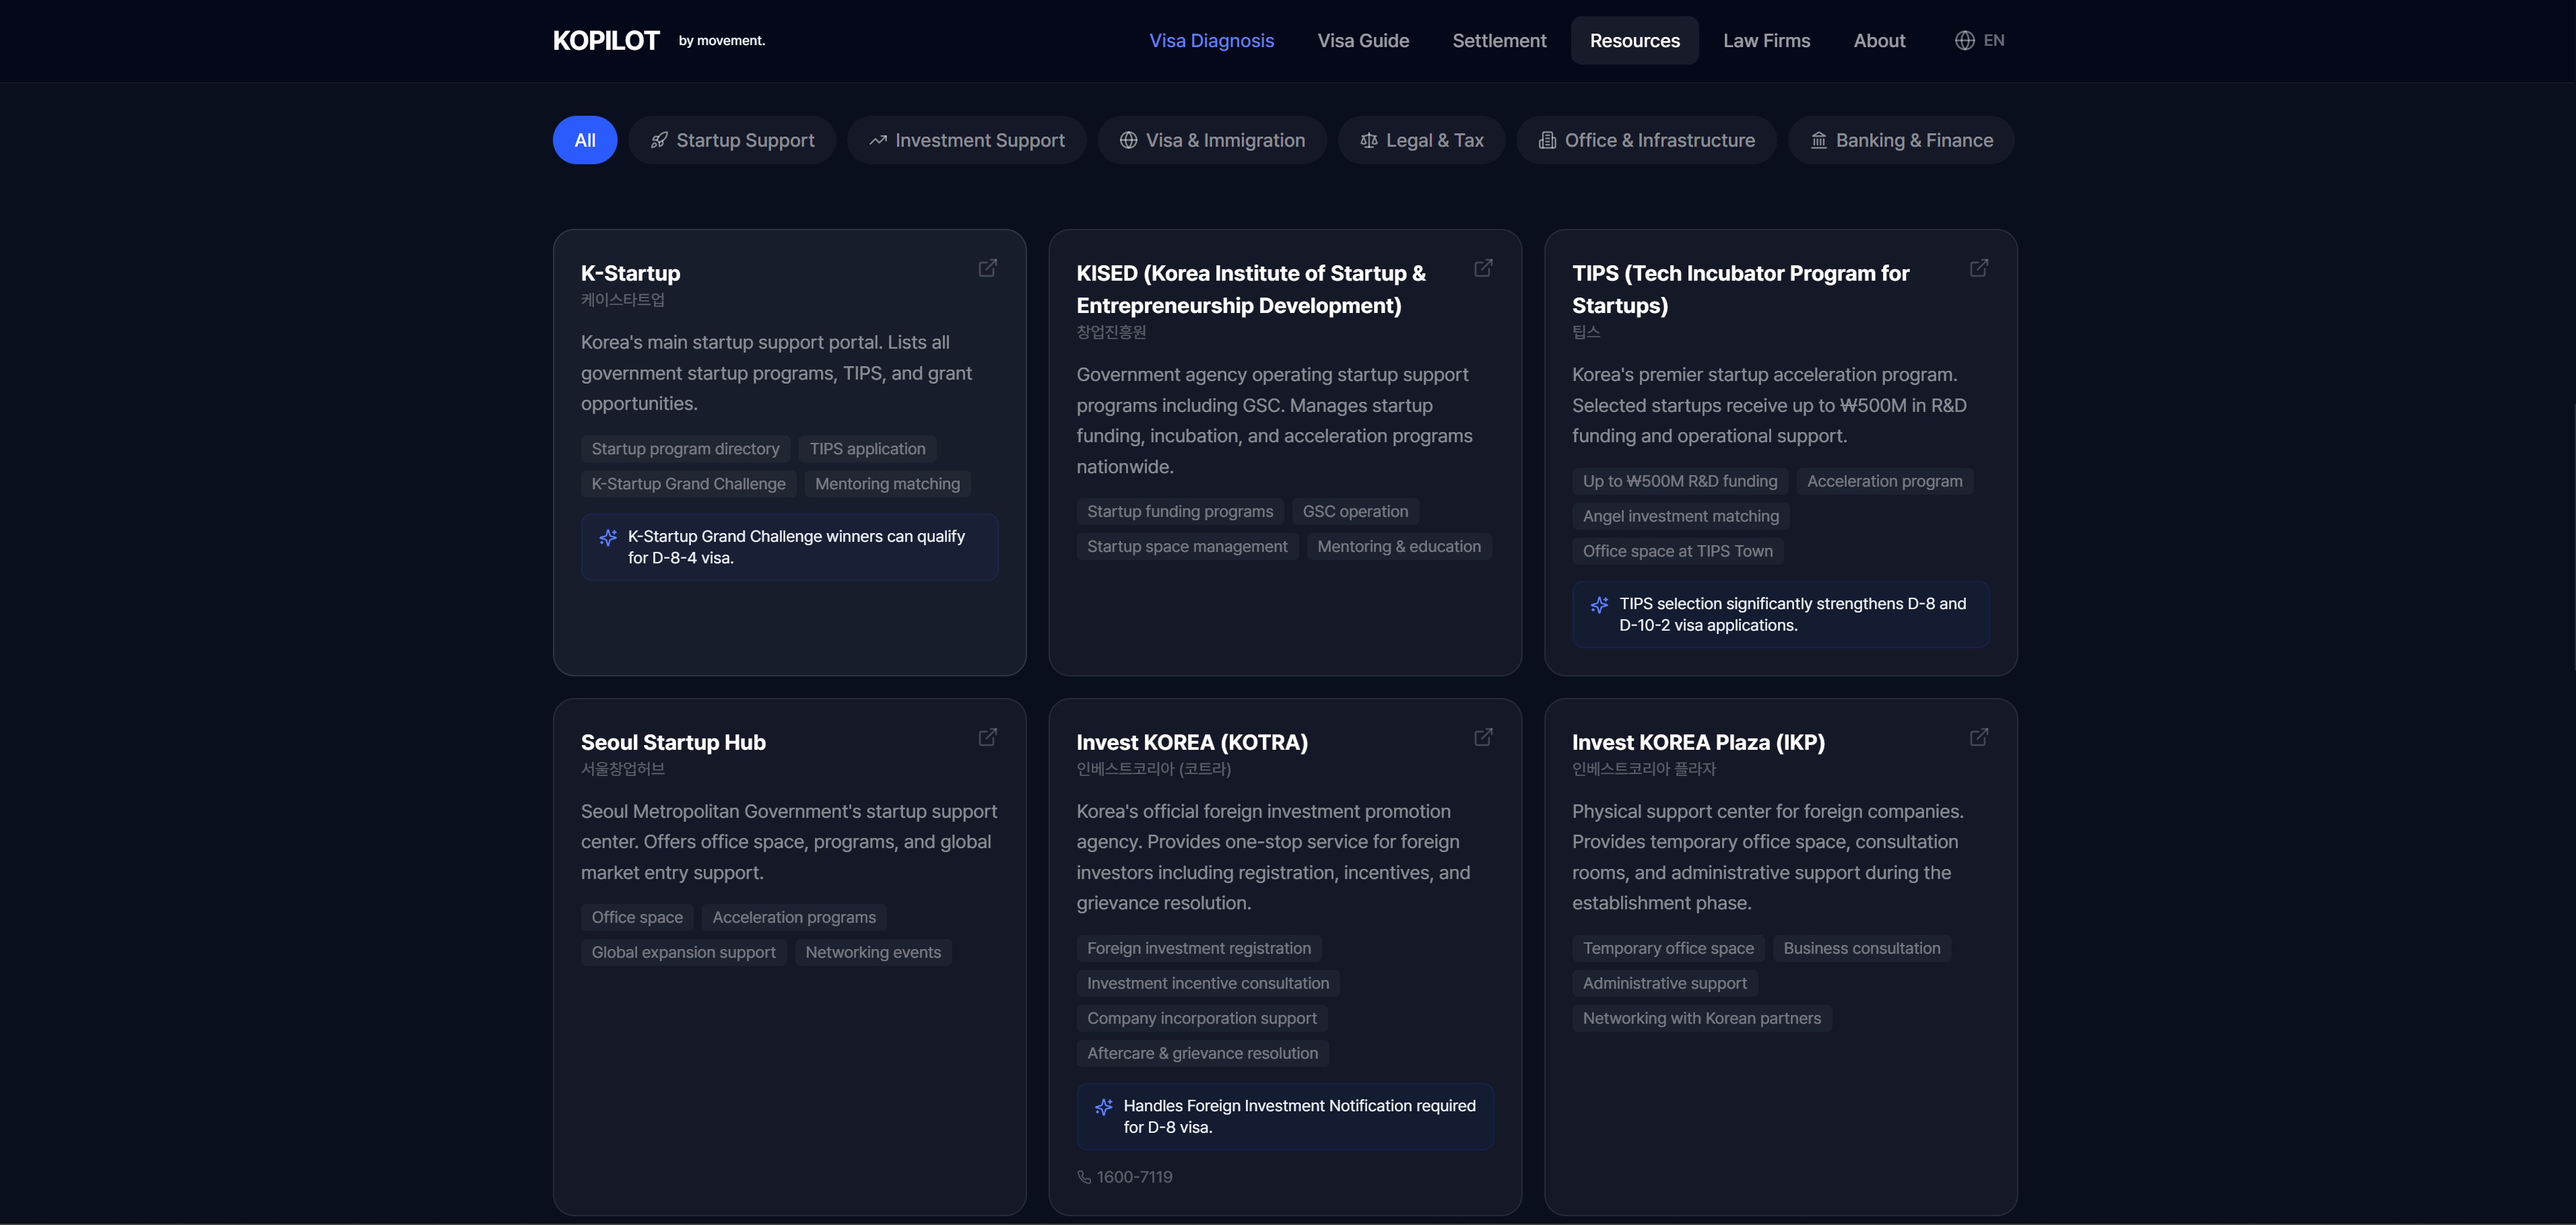Viewport: 2576px width, 1225px height.
Task: Go to Visa Diagnosis page
Action: (x=1211, y=41)
